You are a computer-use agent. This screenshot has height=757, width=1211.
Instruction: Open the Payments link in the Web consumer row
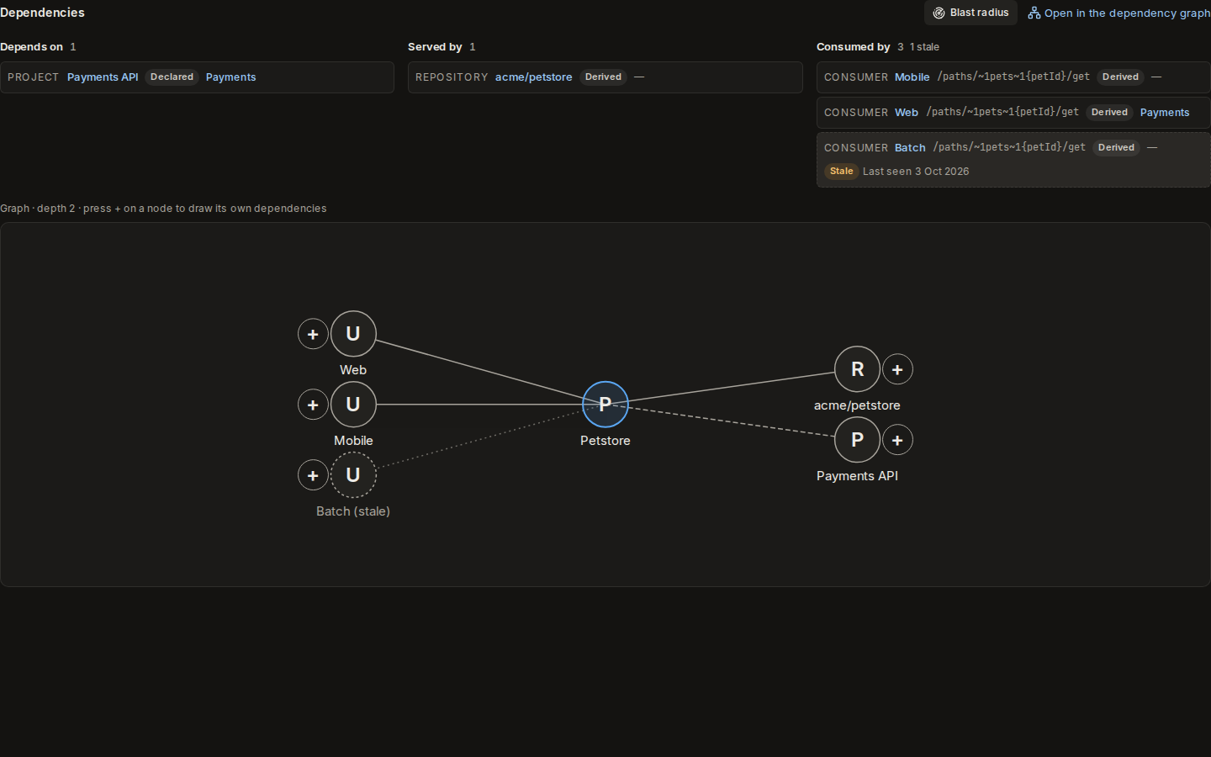click(x=1164, y=113)
